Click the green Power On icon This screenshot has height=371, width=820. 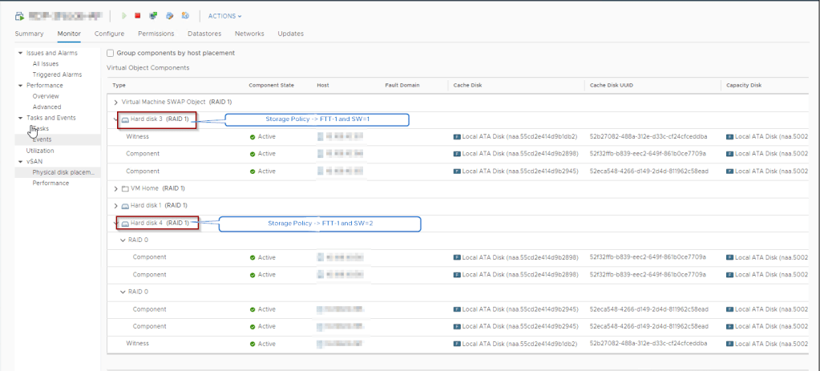tap(123, 15)
